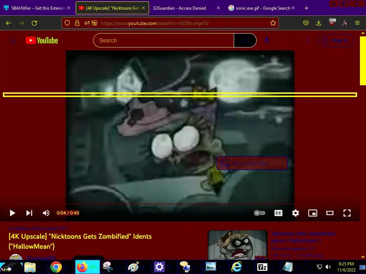Focus the YouTube Search field
Image resolution: width=366 pixels, height=274 pixels.
coord(163,40)
